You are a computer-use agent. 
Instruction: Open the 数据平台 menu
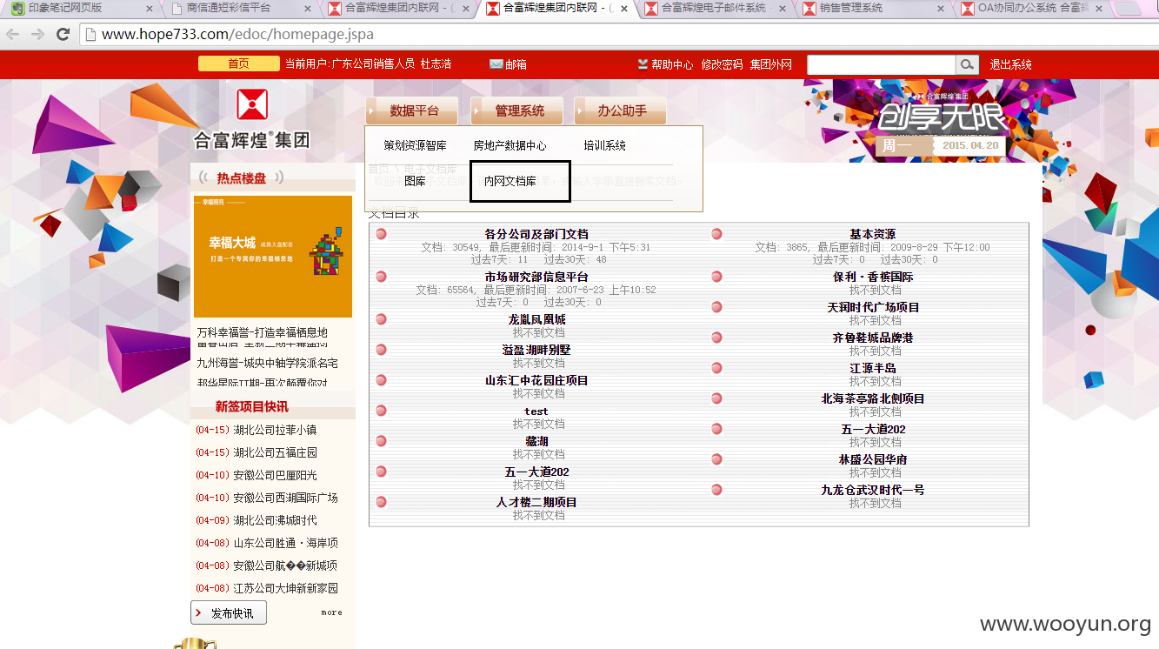pyautogui.click(x=413, y=110)
